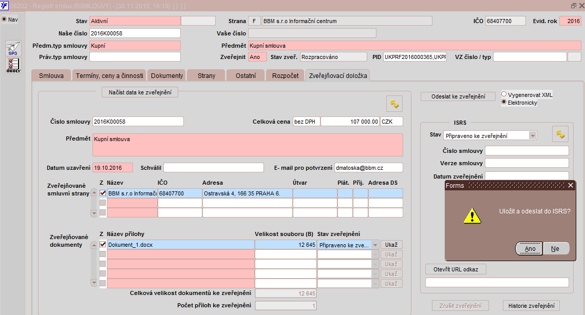585x315 pixels.
Task: Select Vygenerovat XML radio option
Action: 504,94
